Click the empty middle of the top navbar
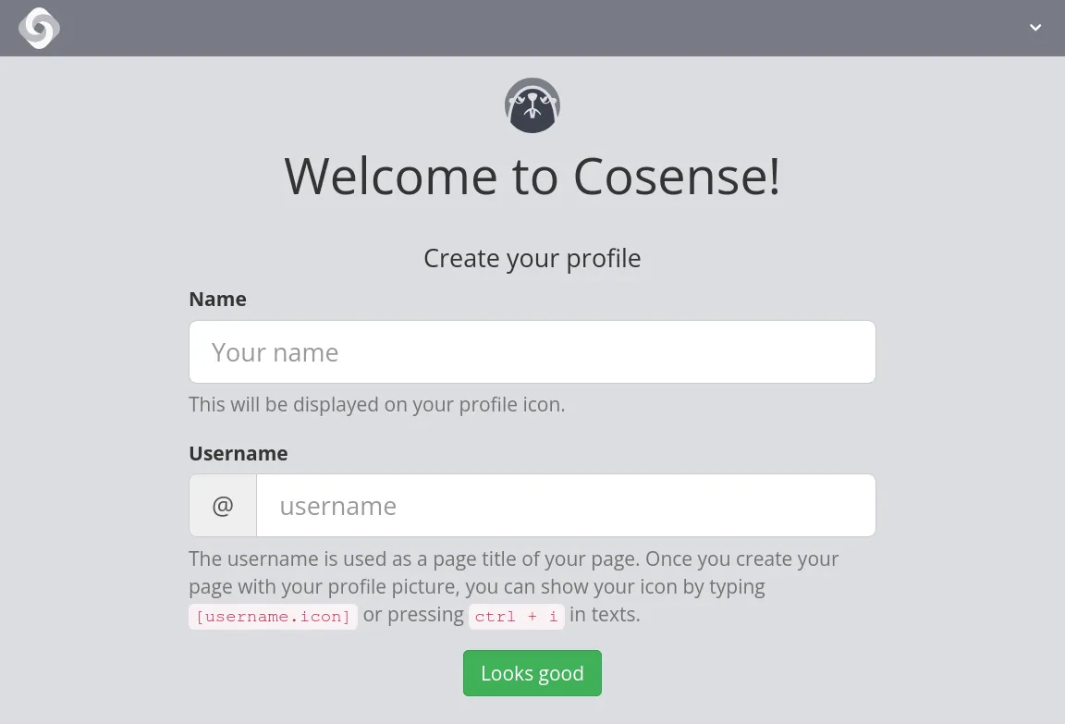The height and width of the screenshot is (724, 1065). tap(532, 28)
